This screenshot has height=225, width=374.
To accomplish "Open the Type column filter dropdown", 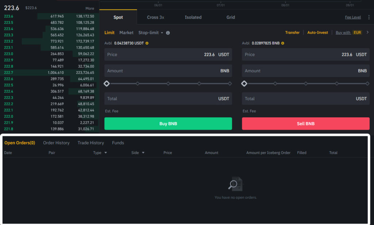I will [x=106, y=153].
